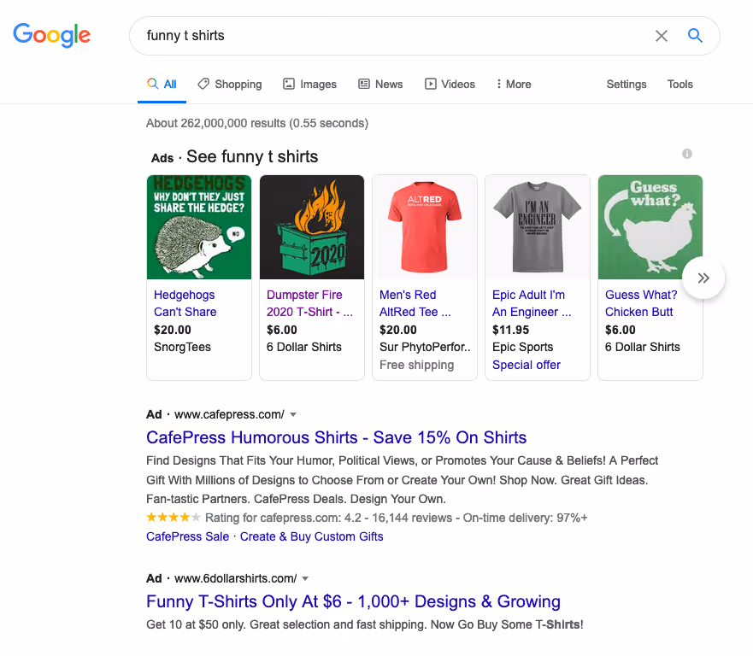The height and width of the screenshot is (656, 753).
Task: Clear the search box with the X icon
Action: [662, 36]
